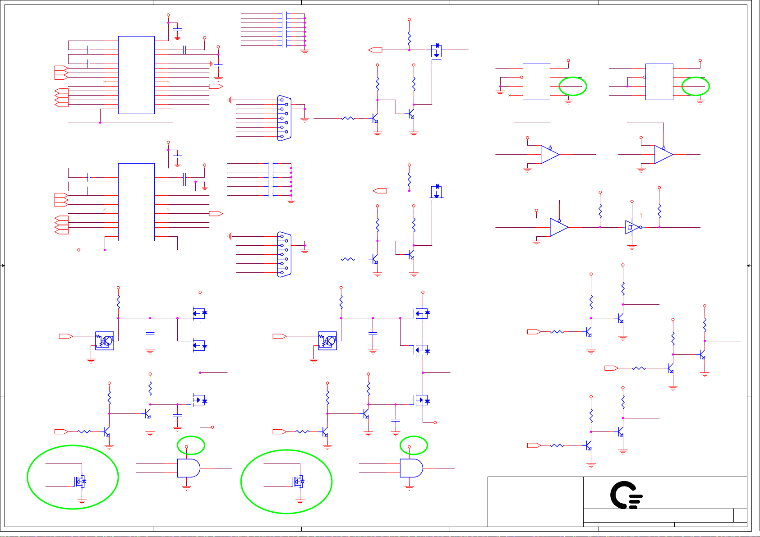The width and height of the screenshot is (760, 537).
Task: Select the right small IC box at top right
Action: click(659, 82)
